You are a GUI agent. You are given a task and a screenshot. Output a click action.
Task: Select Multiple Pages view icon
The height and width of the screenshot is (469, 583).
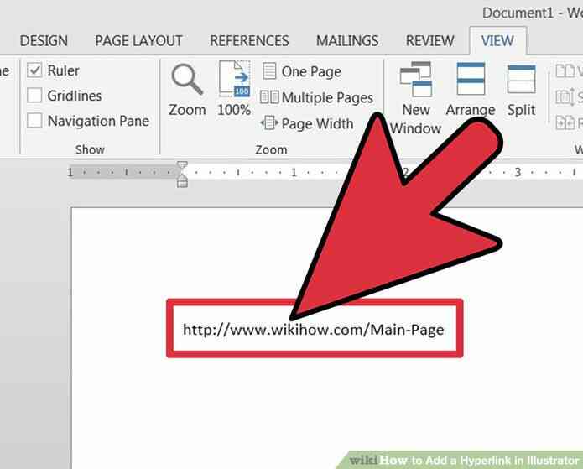point(269,97)
